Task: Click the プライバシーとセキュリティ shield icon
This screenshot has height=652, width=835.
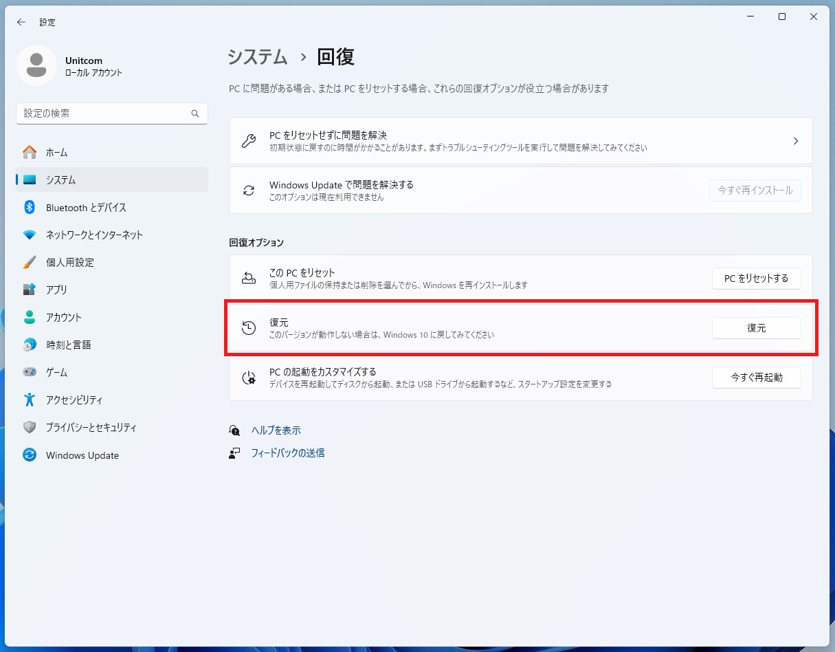Action: click(30, 427)
